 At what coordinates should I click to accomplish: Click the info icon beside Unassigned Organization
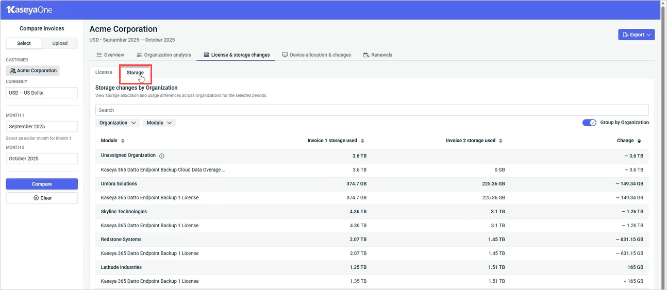(x=162, y=156)
